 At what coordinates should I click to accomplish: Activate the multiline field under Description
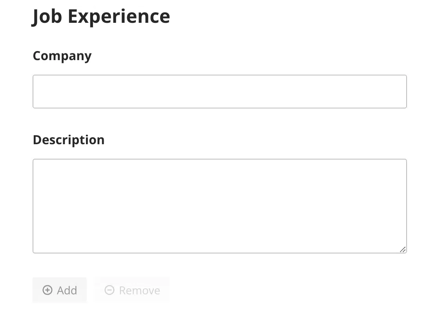(x=219, y=206)
